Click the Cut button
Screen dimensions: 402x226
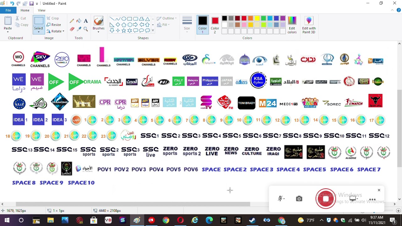pyautogui.click(x=21, y=18)
